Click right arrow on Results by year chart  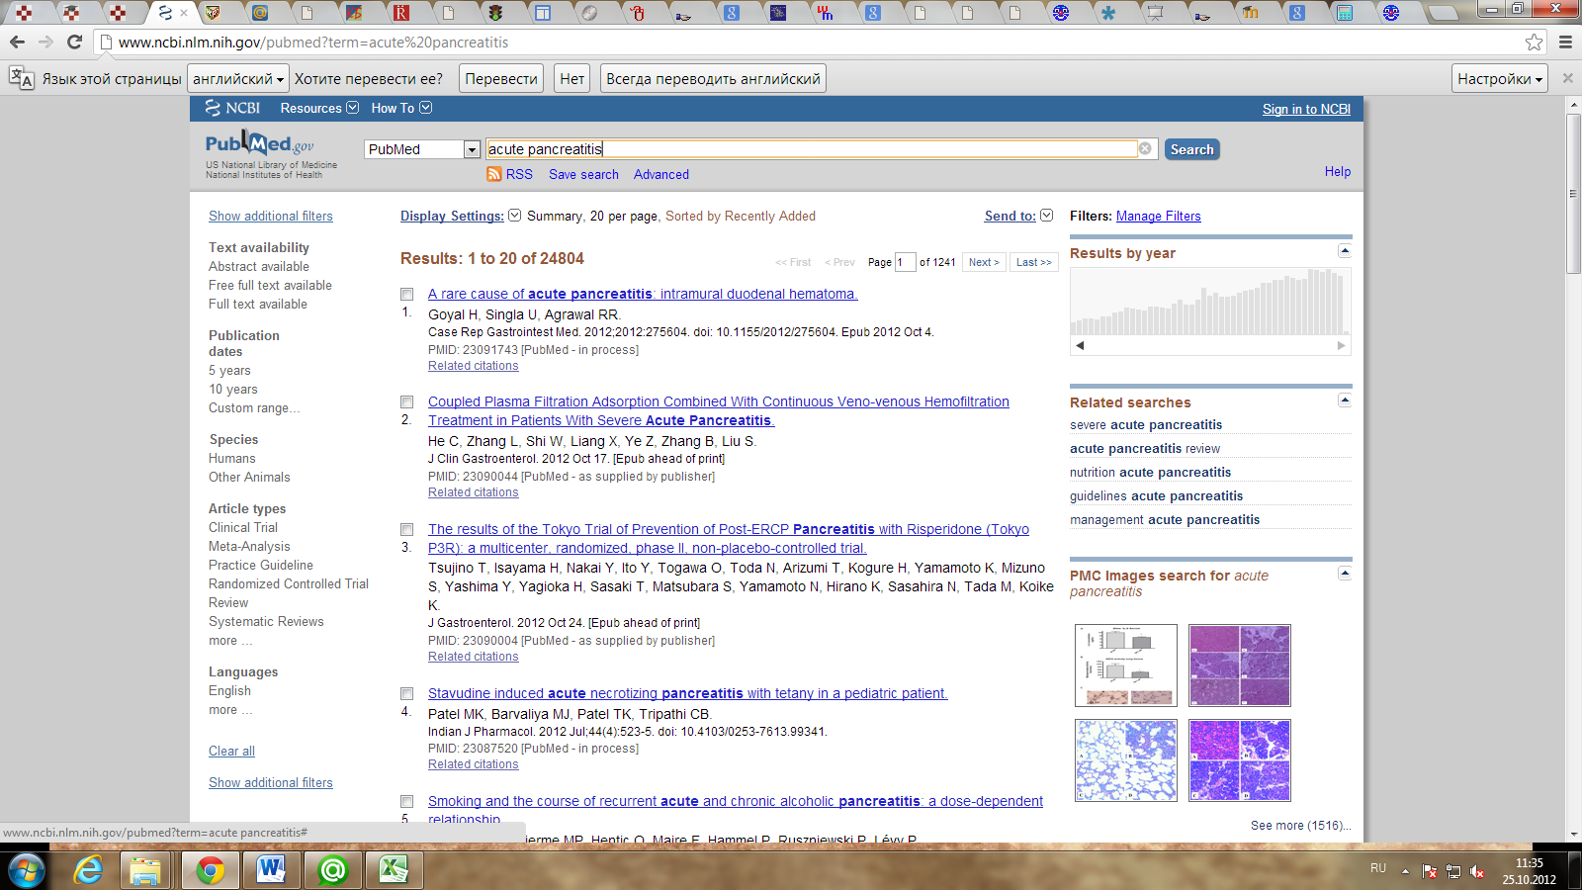click(1341, 345)
